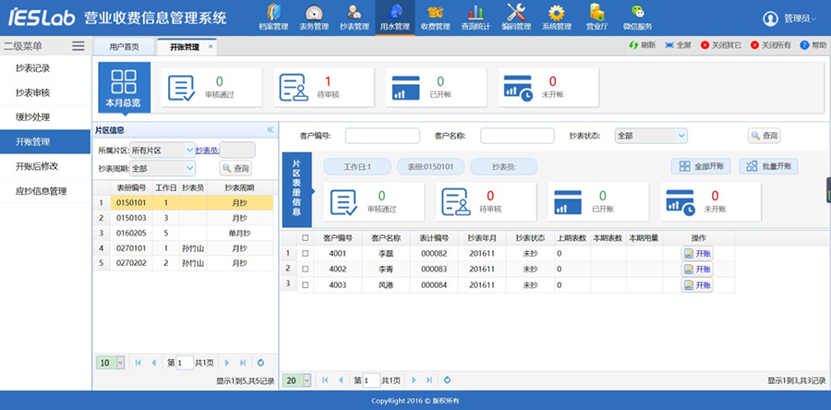The height and width of the screenshot is (410, 831).
Task: Toggle the select-all checkbox in table header
Action: pos(305,237)
